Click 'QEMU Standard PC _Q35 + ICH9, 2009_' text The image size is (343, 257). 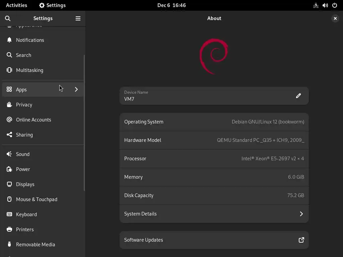(261, 140)
